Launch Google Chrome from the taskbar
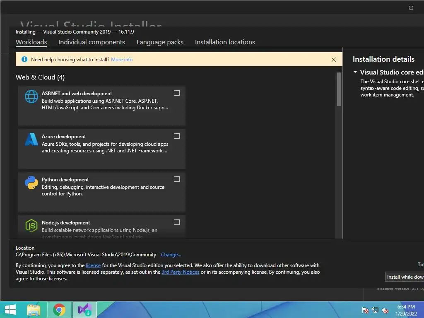This screenshot has width=424, height=318. click(59, 310)
